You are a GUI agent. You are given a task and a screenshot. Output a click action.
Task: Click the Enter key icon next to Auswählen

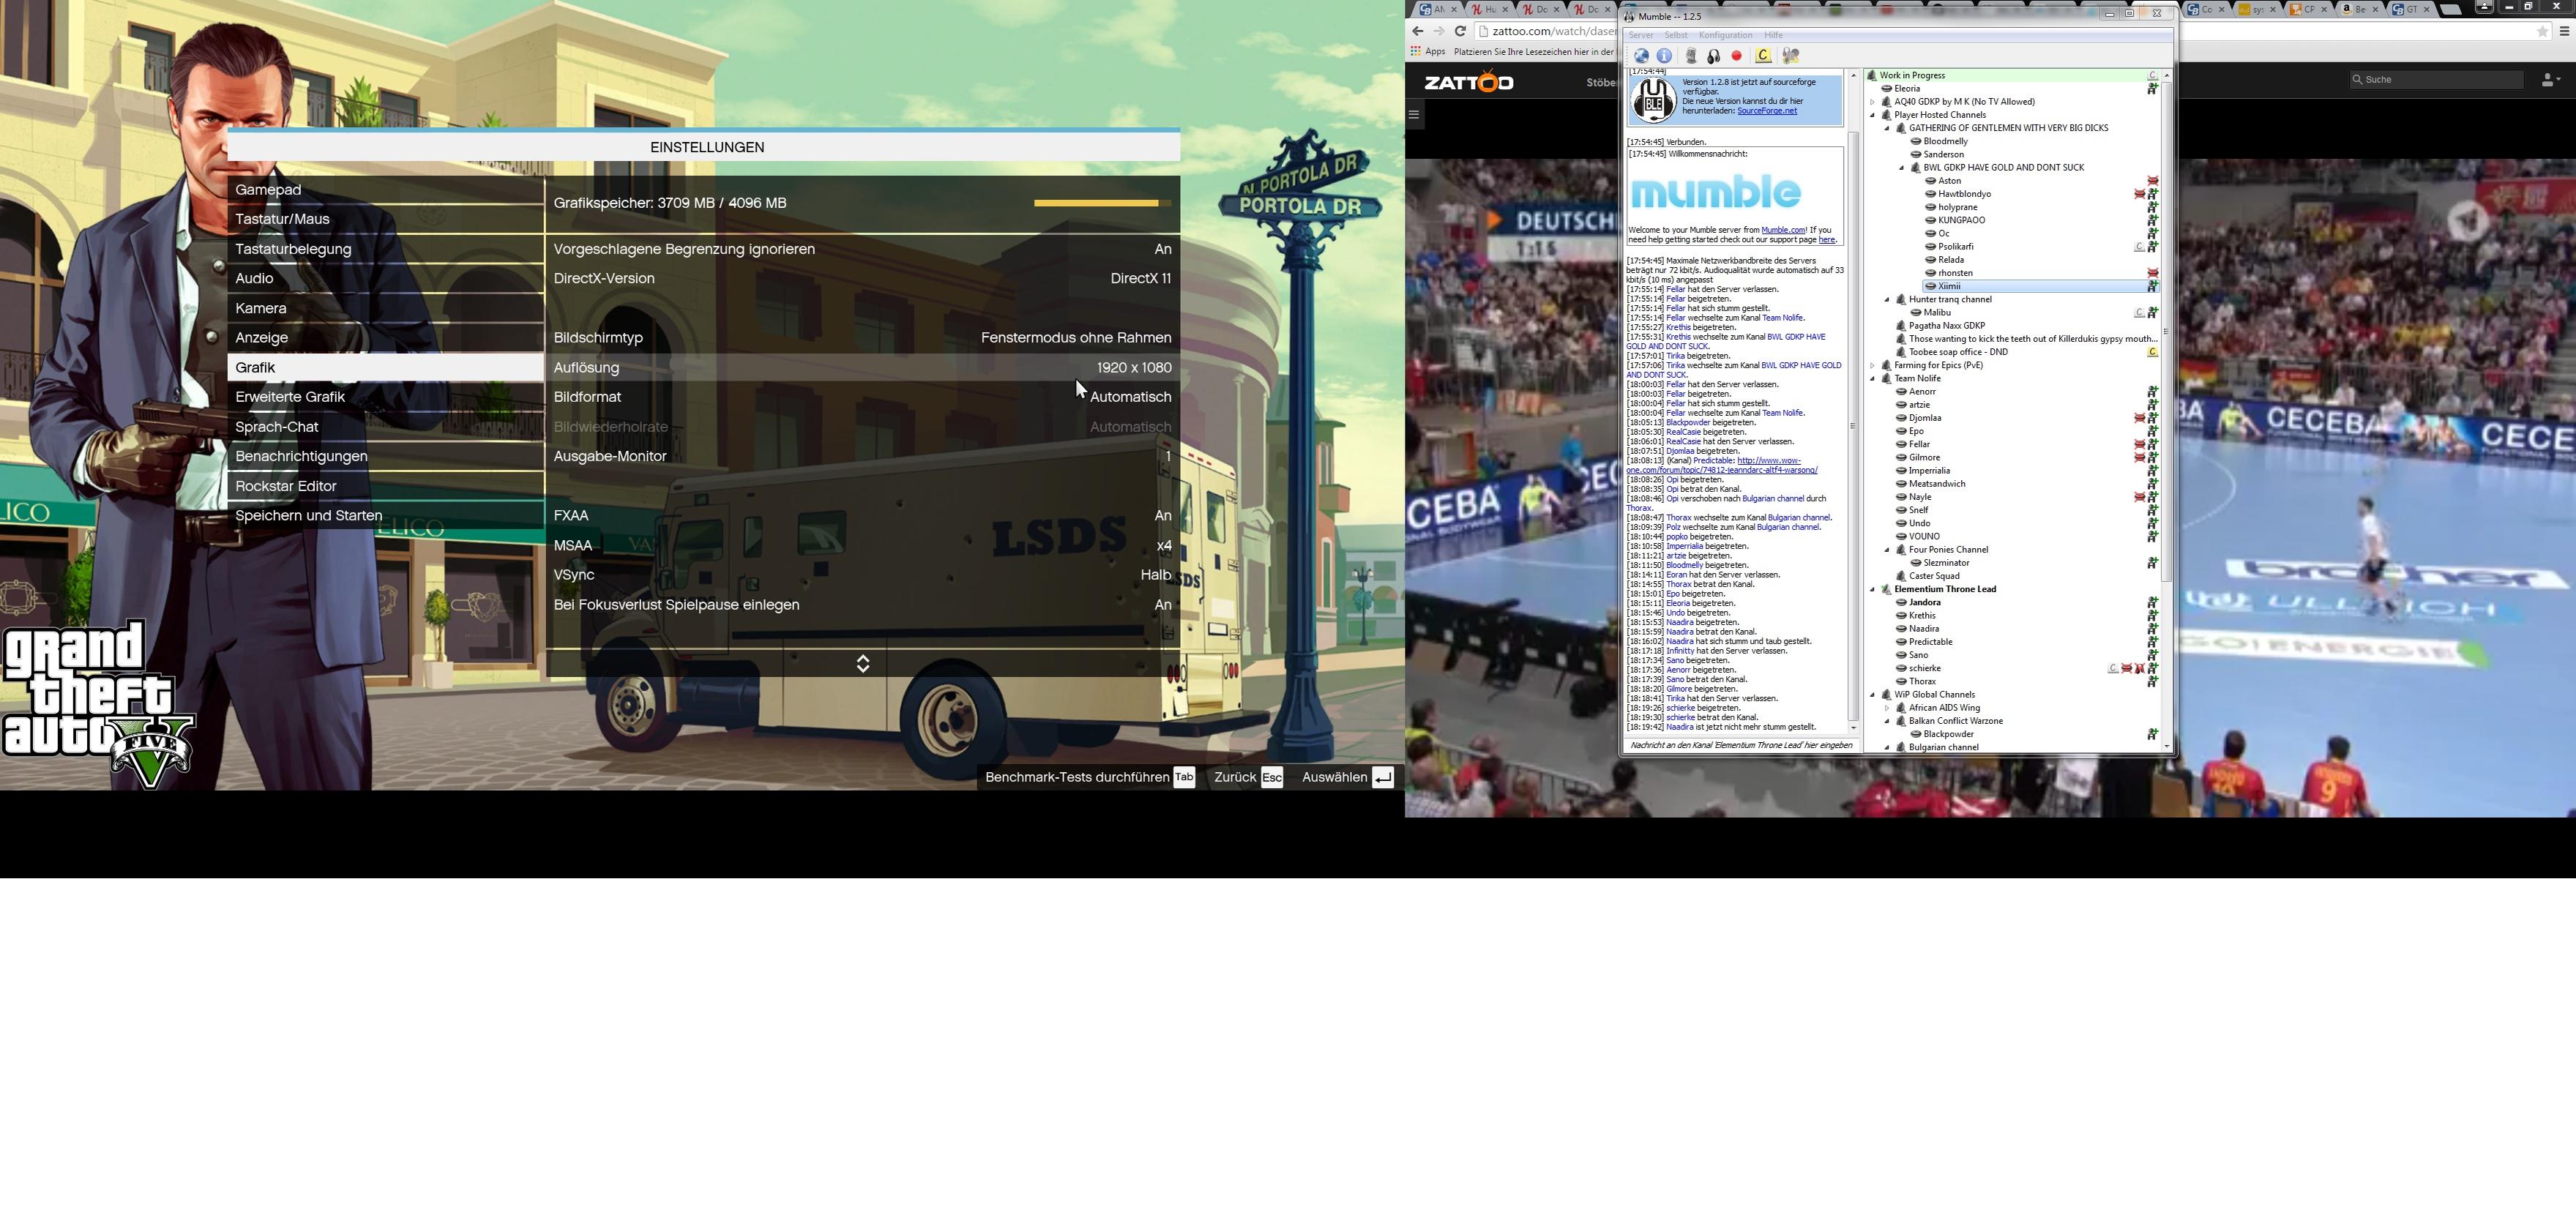coord(1383,778)
